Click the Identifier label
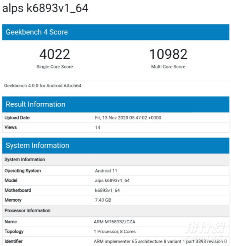This screenshot has width=231, height=246. coord(13,241)
